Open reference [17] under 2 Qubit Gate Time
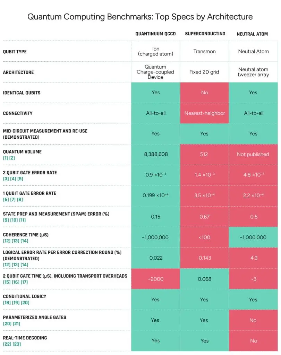 (x=24, y=282)
